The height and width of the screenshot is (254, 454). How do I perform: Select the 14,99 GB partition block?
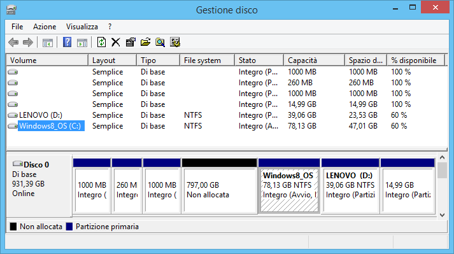pyautogui.click(x=408, y=186)
